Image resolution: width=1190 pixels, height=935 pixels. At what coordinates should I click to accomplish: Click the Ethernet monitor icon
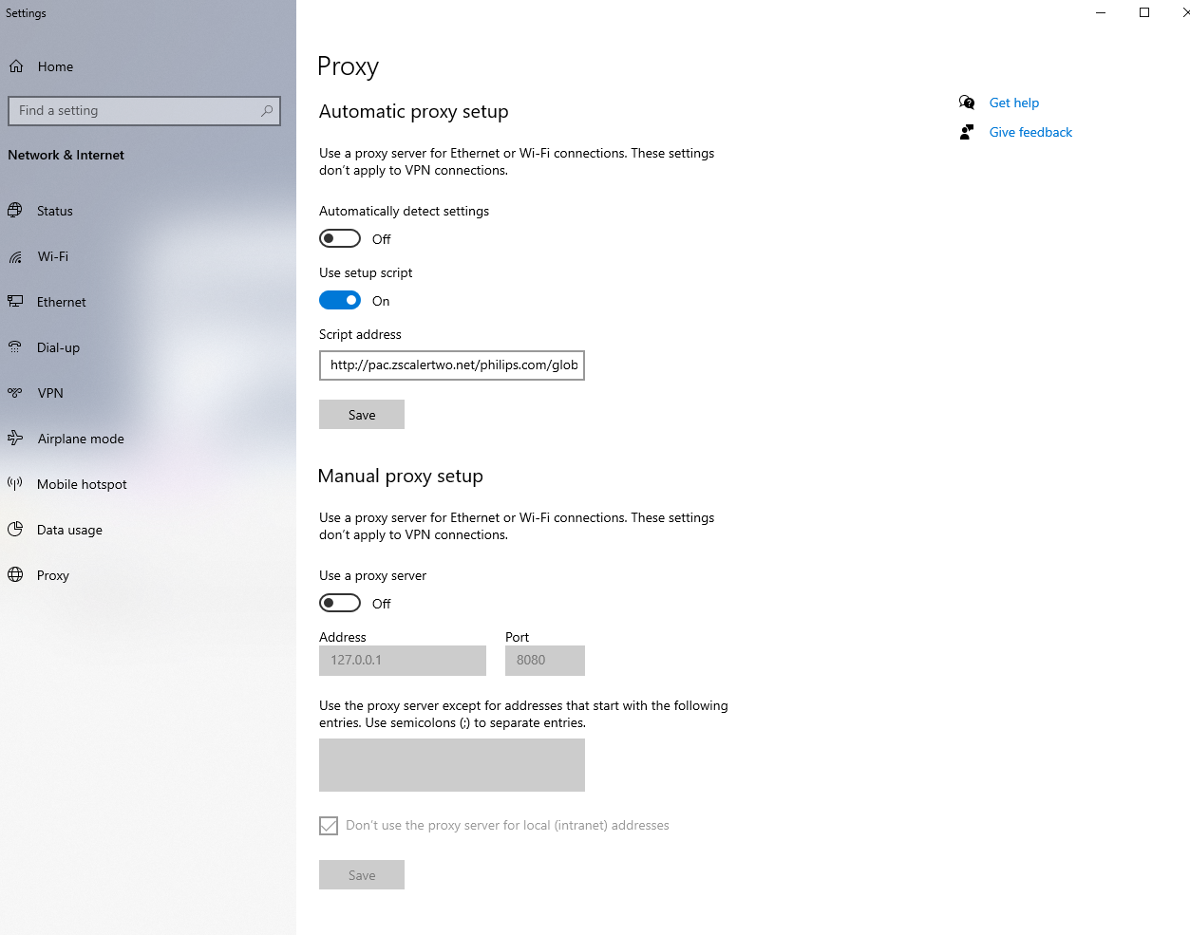(x=15, y=302)
